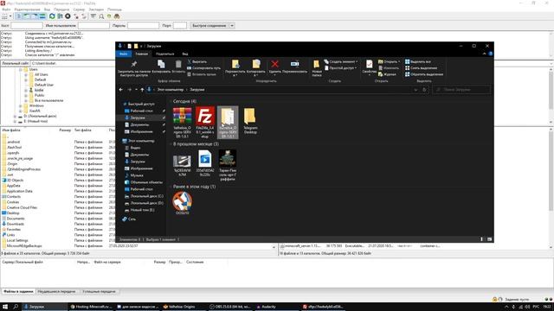Click the Хост input field
The height and width of the screenshot is (311, 554).
click(x=27, y=25)
